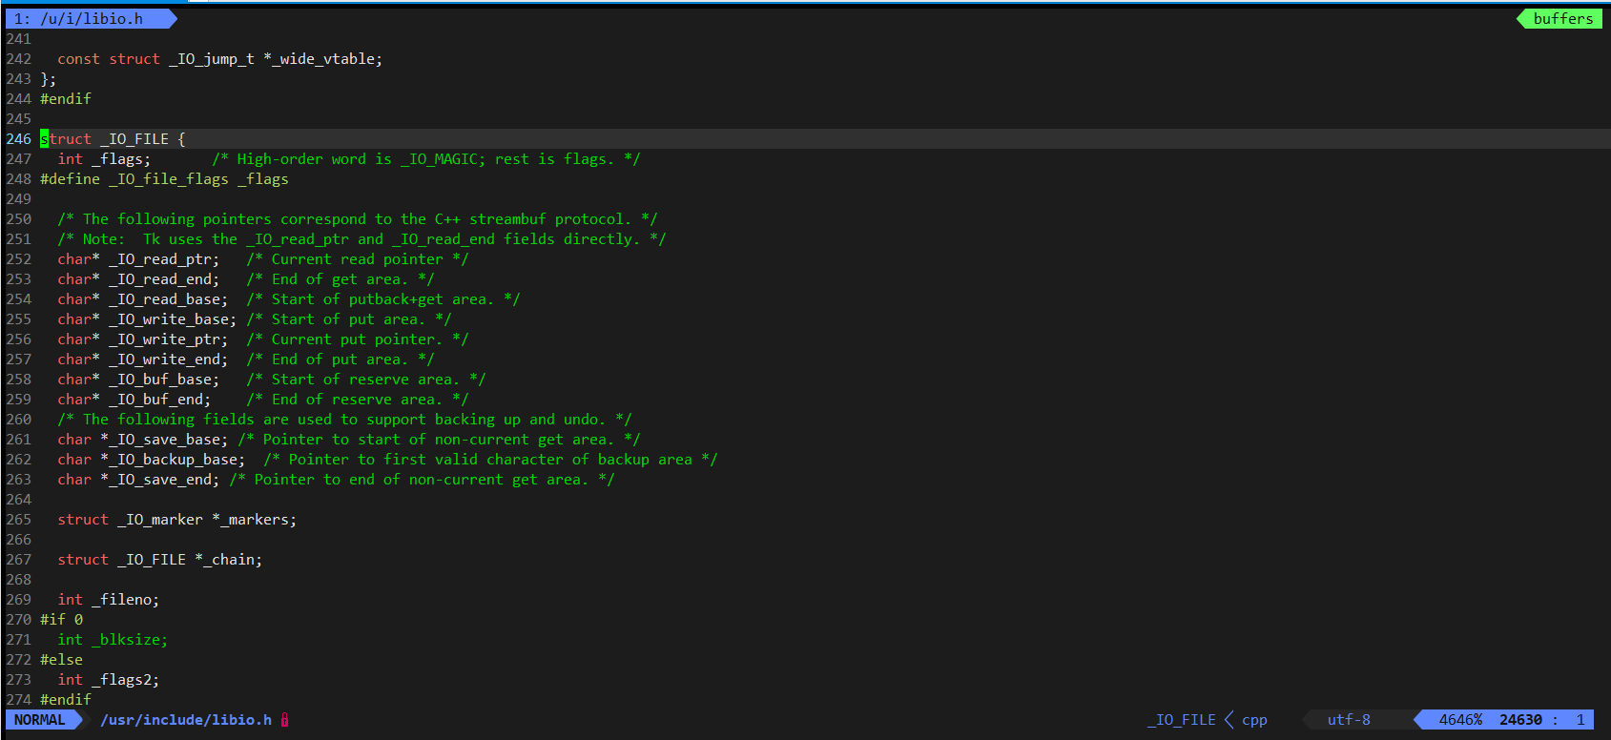Click '*_chain;' on line 267
Viewport: 1611px width, 740px height.
coord(229,560)
